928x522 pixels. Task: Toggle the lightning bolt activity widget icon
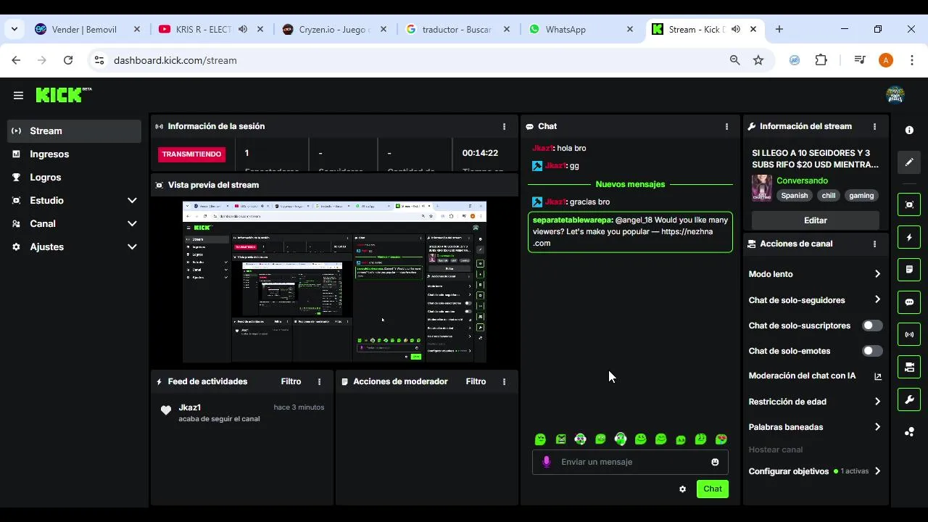tap(909, 237)
